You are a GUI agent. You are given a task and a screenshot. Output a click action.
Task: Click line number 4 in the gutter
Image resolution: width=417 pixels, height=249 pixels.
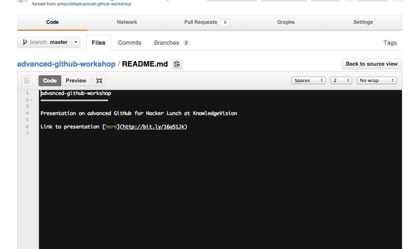27,113
